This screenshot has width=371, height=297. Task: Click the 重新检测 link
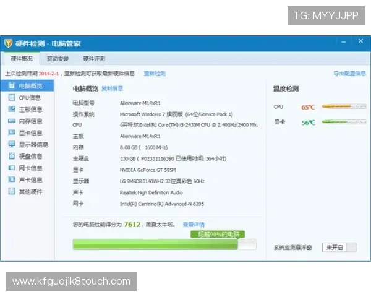155,74
